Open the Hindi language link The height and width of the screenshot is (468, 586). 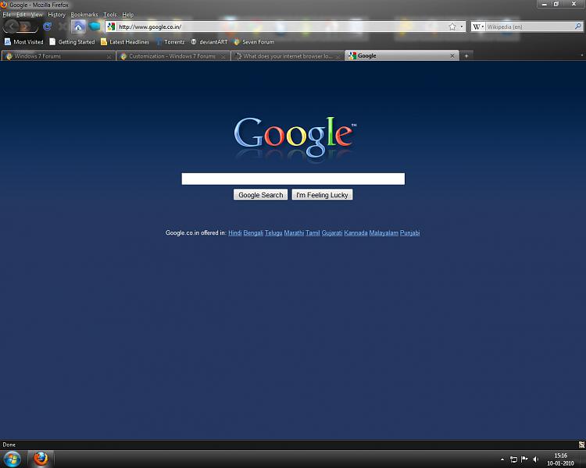click(234, 233)
